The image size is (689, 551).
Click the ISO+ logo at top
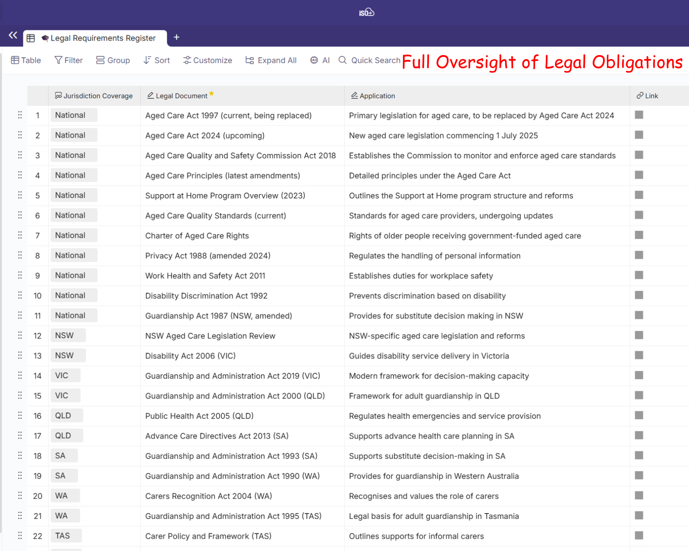366,12
